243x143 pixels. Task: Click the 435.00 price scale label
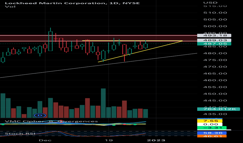(x=215, y=114)
